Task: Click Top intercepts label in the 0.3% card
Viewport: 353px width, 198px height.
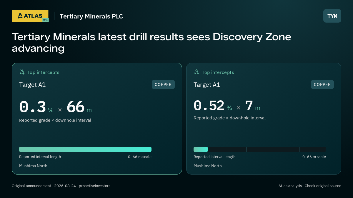Action: 43,72
